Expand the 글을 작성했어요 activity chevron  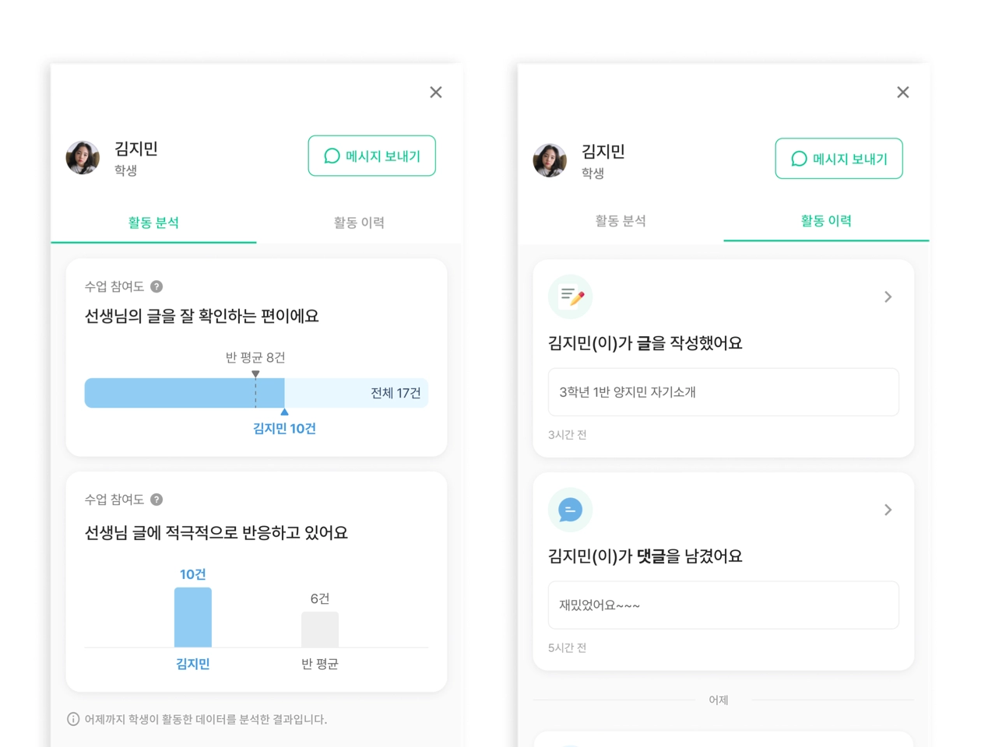pyautogui.click(x=888, y=296)
